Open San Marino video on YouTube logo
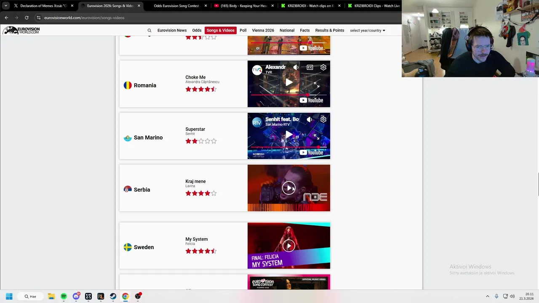Screen dimensions: 539x303 pyautogui.click(x=312, y=152)
